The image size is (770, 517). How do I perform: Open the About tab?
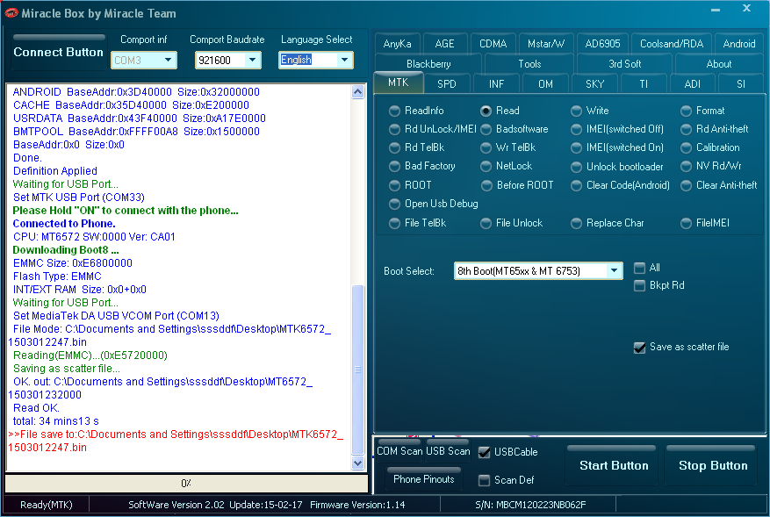(719, 64)
